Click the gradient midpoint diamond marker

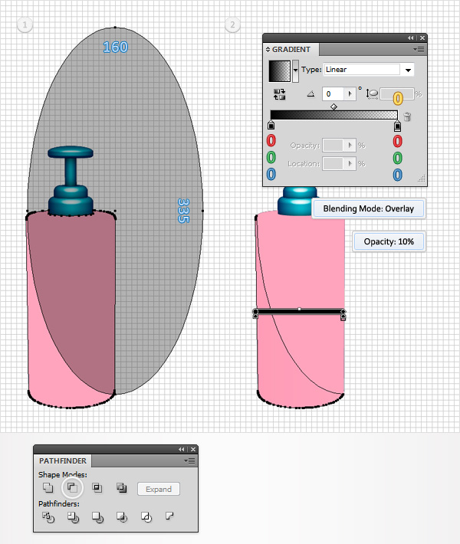coord(333,107)
